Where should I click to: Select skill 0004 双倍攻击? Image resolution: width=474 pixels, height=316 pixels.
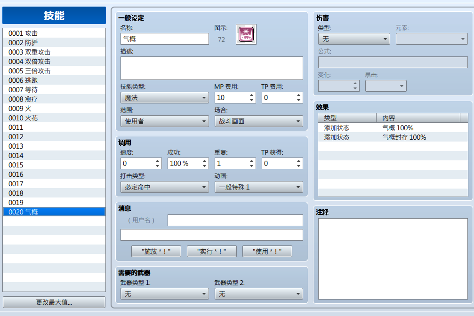pos(54,61)
